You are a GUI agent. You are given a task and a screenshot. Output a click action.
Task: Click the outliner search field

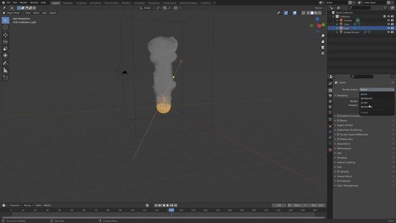pos(360,8)
